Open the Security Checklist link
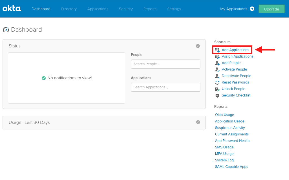This screenshot has height=180, width=289. click(x=236, y=95)
